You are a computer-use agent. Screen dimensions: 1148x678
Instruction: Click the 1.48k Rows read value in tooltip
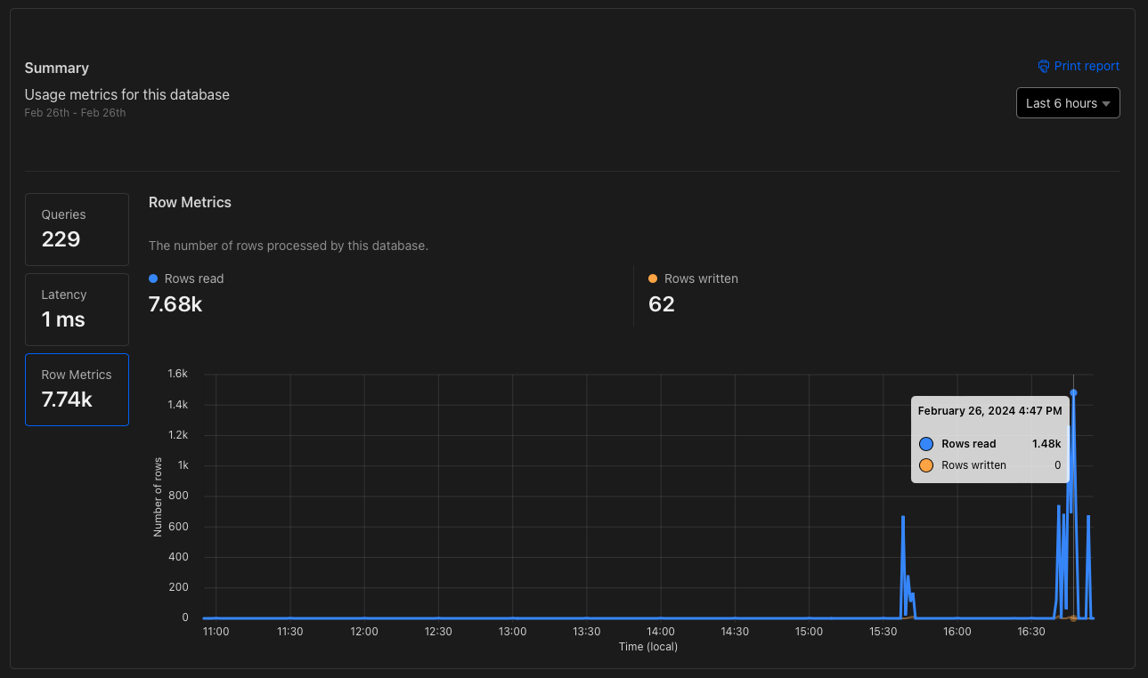coord(1045,443)
